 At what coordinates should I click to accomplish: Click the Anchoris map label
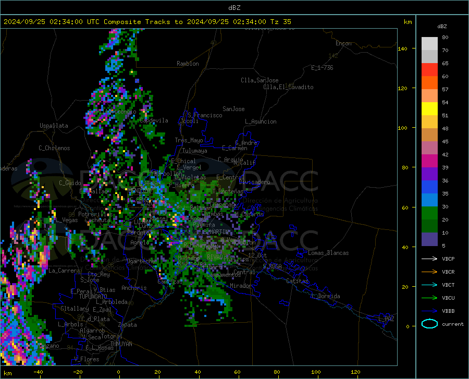click(134, 288)
